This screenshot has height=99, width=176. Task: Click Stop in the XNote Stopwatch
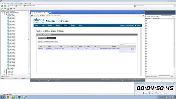click(145, 93)
